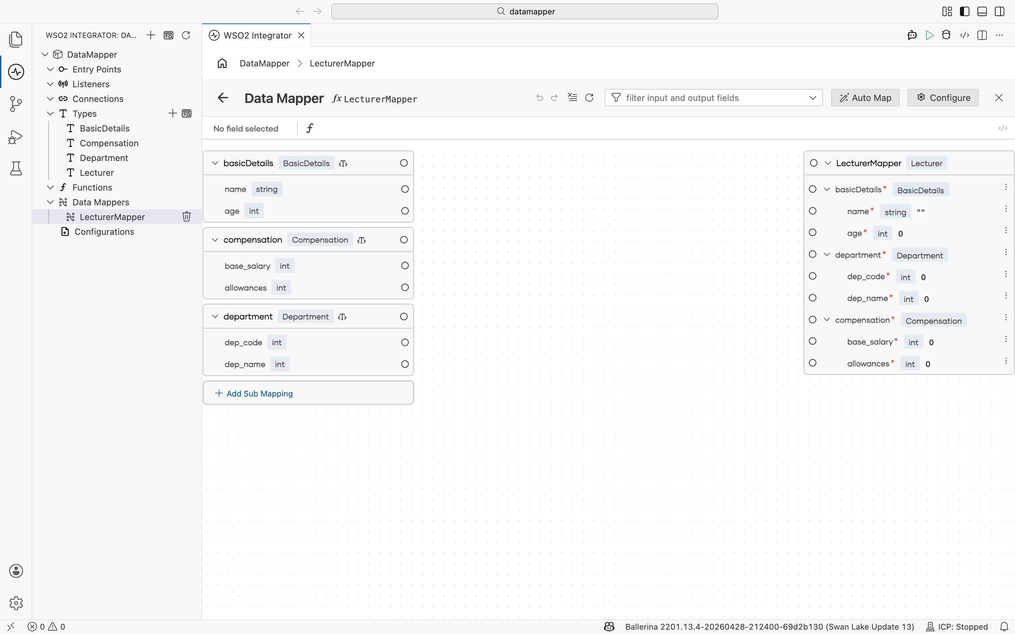The height and width of the screenshot is (634, 1015).
Task: Select output port of output base_salary field
Action: pos(812,341)
